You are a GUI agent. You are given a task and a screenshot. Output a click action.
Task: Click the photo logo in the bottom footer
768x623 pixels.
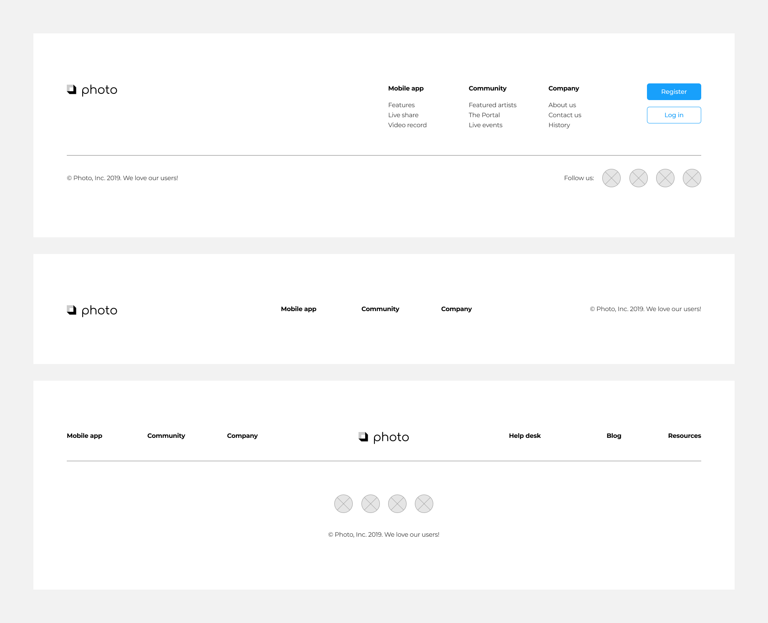click(x=384, y=437)
